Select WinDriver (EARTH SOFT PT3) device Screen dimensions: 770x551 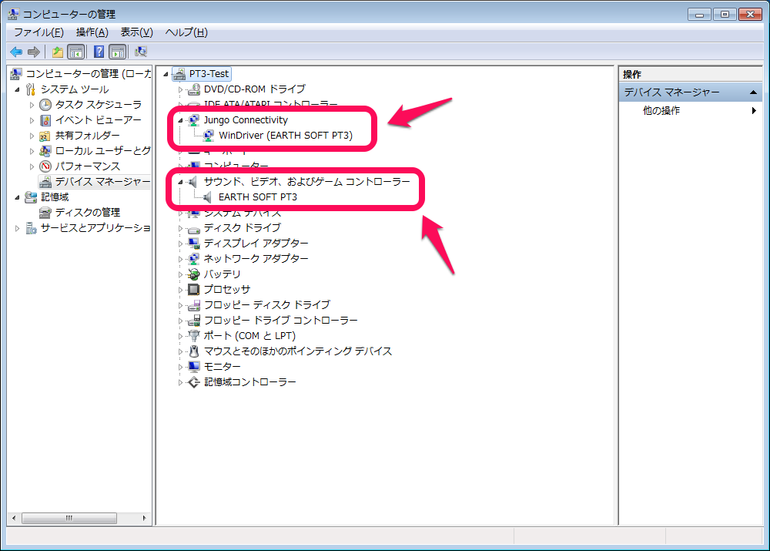tap(286, 135)
